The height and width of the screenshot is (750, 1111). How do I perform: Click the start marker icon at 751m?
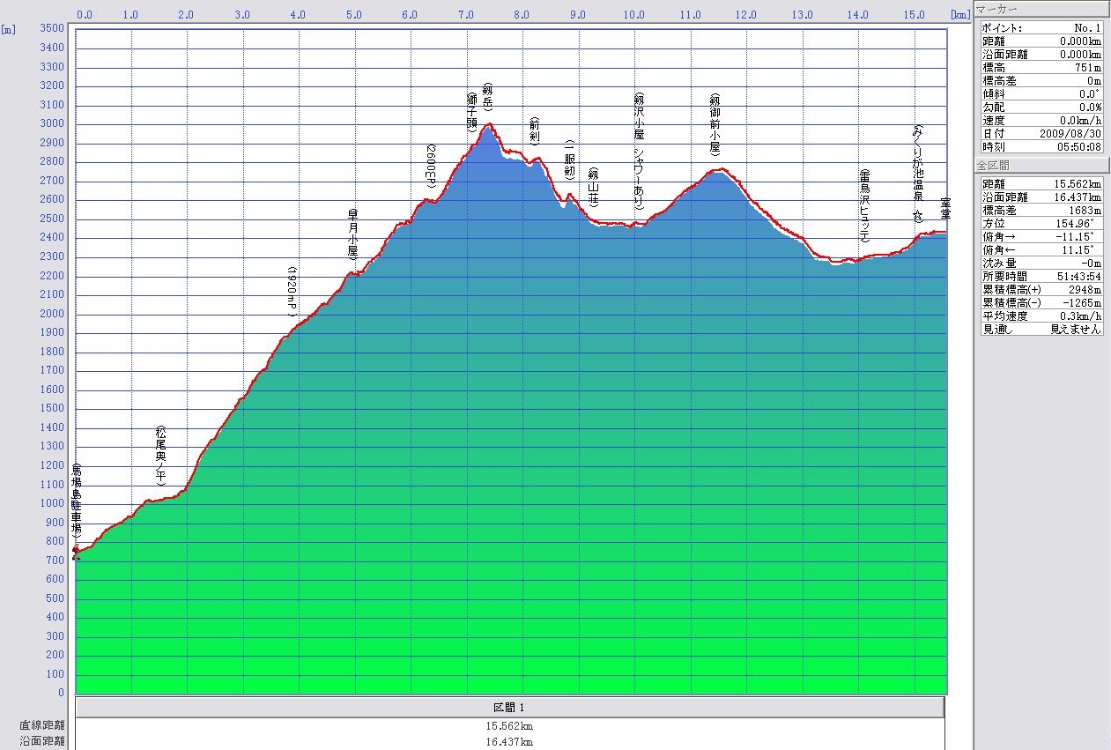click(76, 553)
